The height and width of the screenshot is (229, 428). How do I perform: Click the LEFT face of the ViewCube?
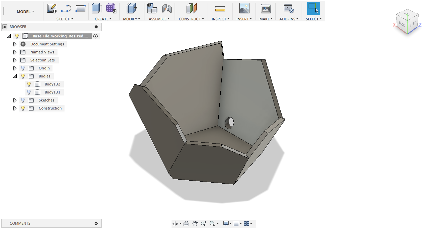(413, 24)
